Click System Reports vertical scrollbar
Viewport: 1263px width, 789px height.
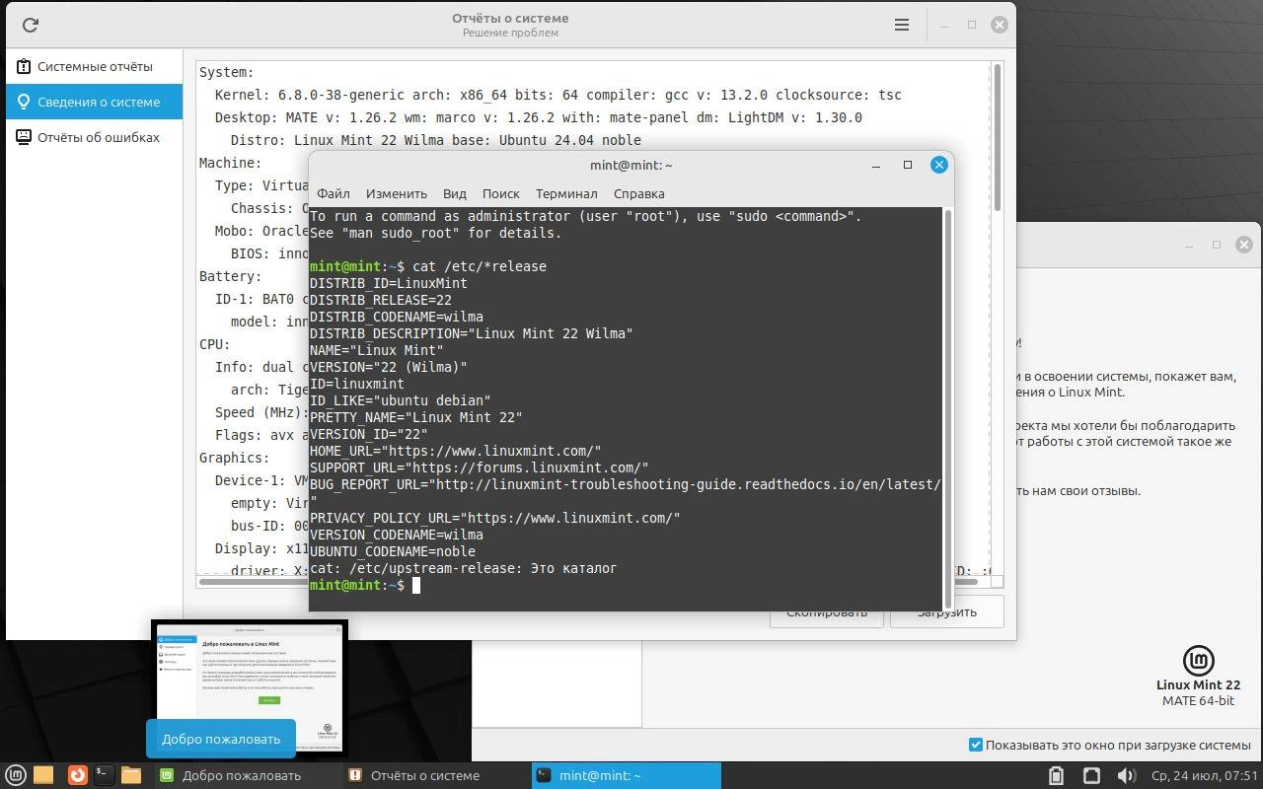tap(998, 138)
